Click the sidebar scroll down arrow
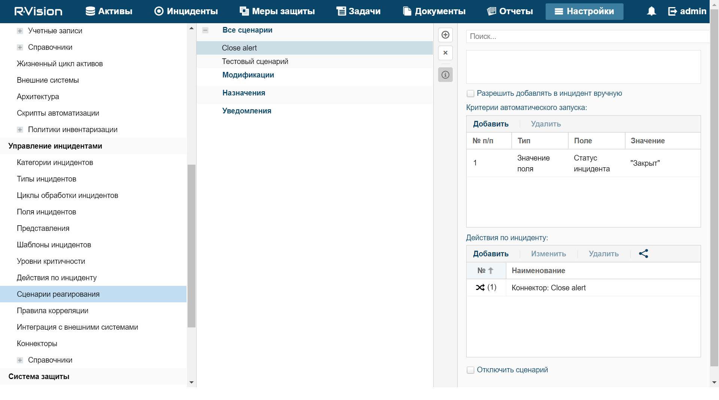 (191, 382)
